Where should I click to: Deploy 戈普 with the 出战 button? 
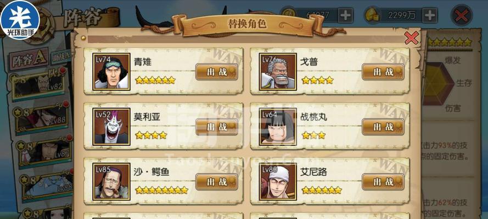[383, 72]
